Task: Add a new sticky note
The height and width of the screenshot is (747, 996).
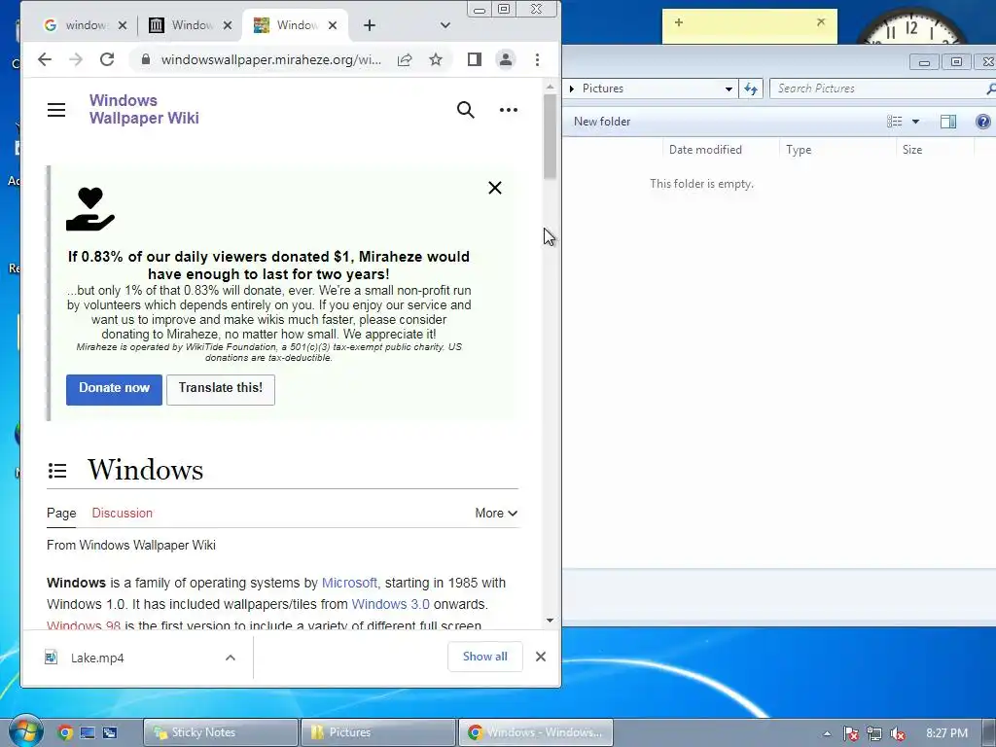Action: coord(678,23)
